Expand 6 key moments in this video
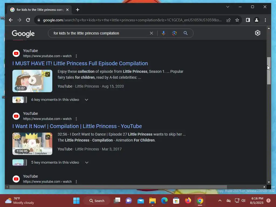The height and width of the screenshot is (207, 276). pyautogui.click(x=87, y=100)
